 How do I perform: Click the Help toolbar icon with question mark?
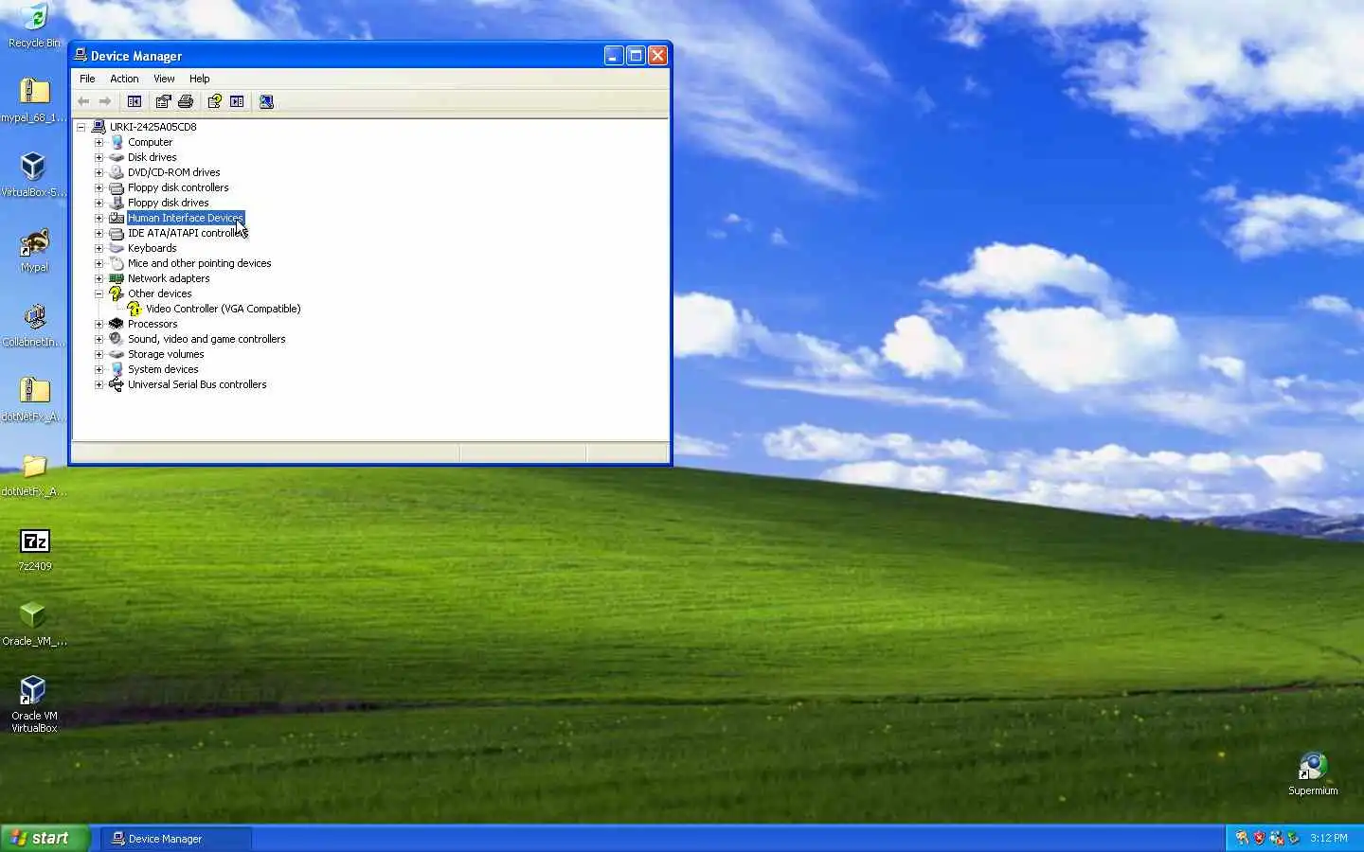215,101
